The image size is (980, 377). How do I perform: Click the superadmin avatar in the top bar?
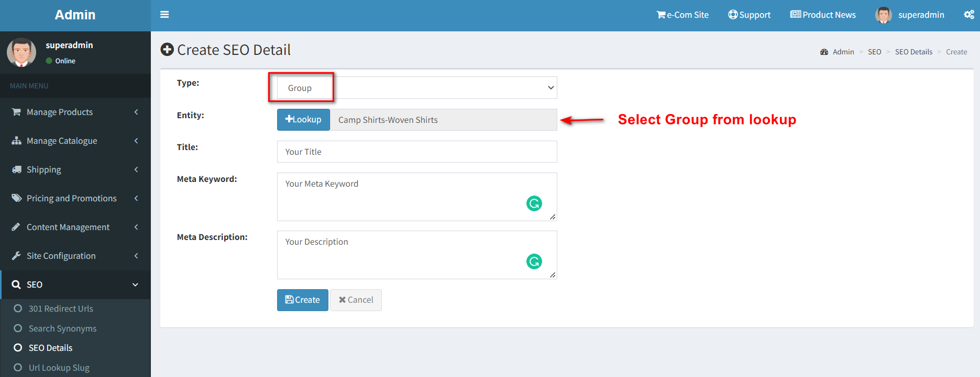point(884,15)
